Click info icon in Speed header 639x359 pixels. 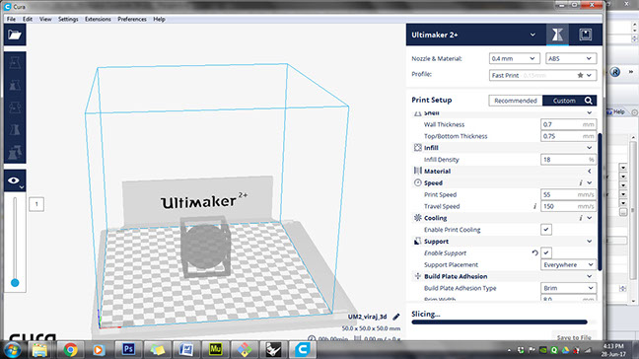[580, 183]
